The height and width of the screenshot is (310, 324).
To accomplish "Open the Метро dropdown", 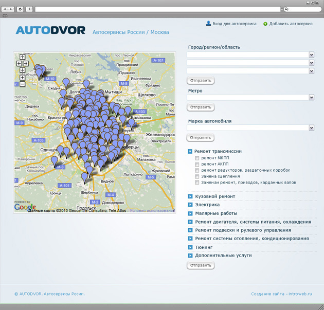I will pos(311,97).
